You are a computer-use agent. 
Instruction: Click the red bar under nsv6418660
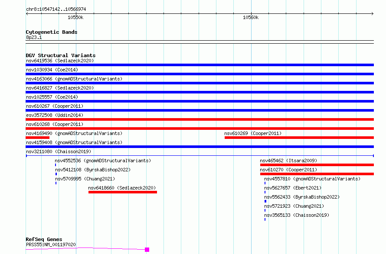(123, 192)
